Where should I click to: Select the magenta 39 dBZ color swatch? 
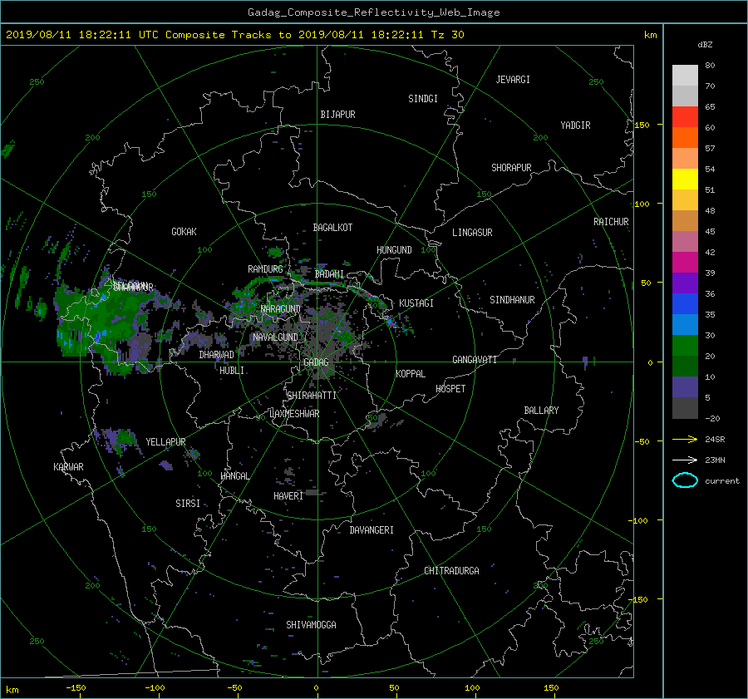[685, 263]
